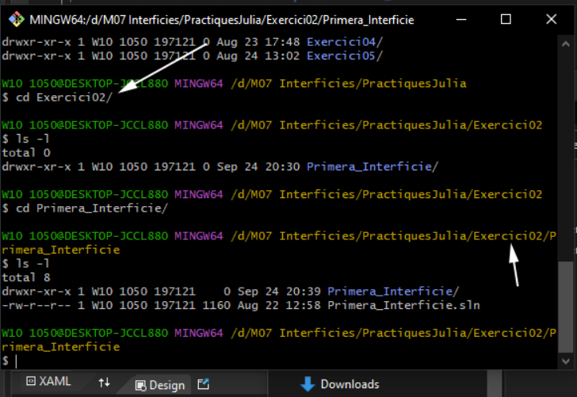Click the blue Downloads arrow icon
This screenshot has width=577, height=397.
[x=308, y=384]
